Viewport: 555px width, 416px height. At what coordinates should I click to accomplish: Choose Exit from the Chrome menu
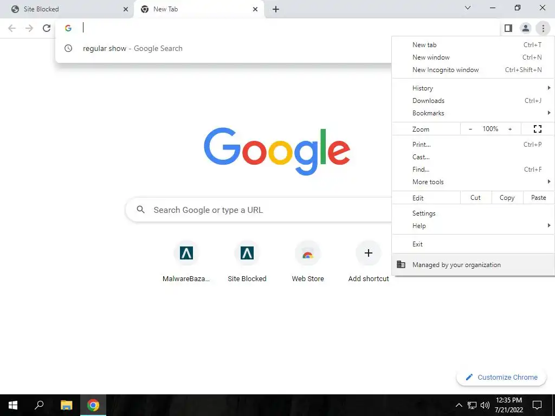(x=473, y=244)
